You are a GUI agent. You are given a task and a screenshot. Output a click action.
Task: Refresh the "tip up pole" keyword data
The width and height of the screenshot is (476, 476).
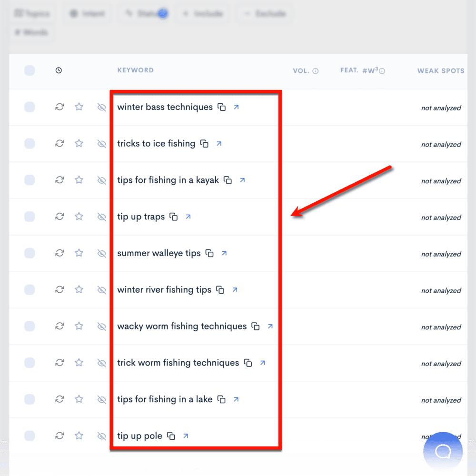click(x=59, y=436)
